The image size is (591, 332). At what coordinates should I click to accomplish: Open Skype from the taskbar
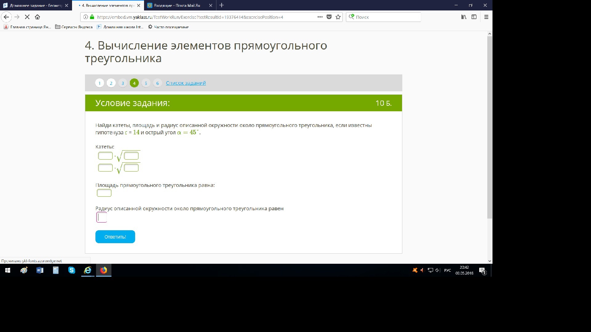click(72, 270)
